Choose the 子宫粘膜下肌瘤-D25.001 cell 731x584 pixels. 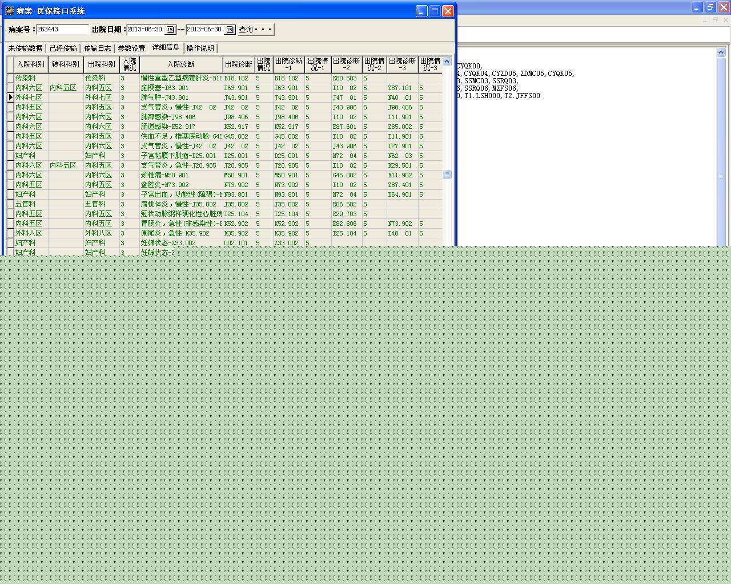pyautogui.click(x=181, y=156)
